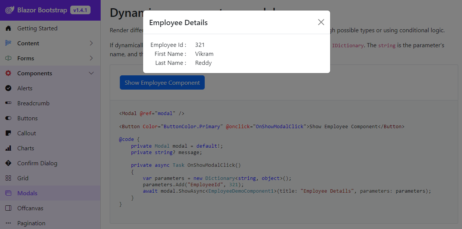
Task: Click the Getting Started house icon
Action: click(8, 28)
